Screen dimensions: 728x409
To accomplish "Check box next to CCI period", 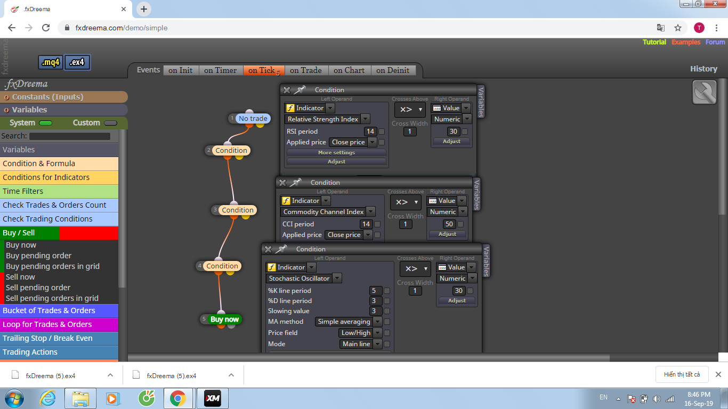I will coord(377,224).
